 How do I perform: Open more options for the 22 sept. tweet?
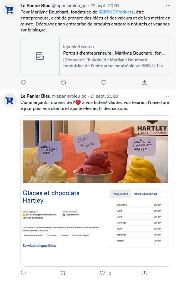pyautogui.click(x=168, y=6)
